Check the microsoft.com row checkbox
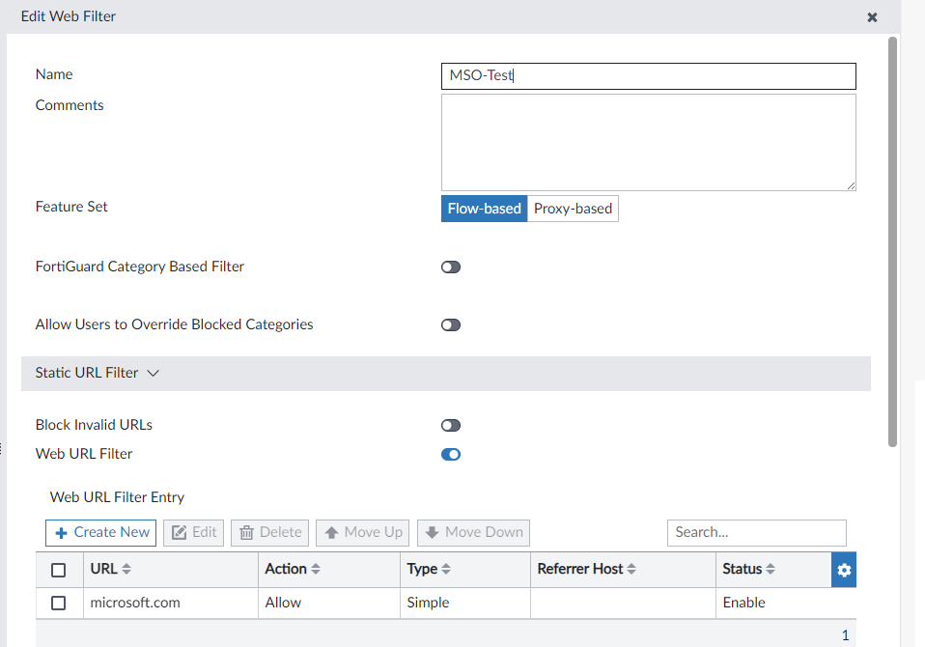 59,603
